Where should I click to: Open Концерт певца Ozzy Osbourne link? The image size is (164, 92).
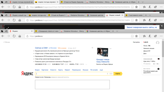[103, 61]
